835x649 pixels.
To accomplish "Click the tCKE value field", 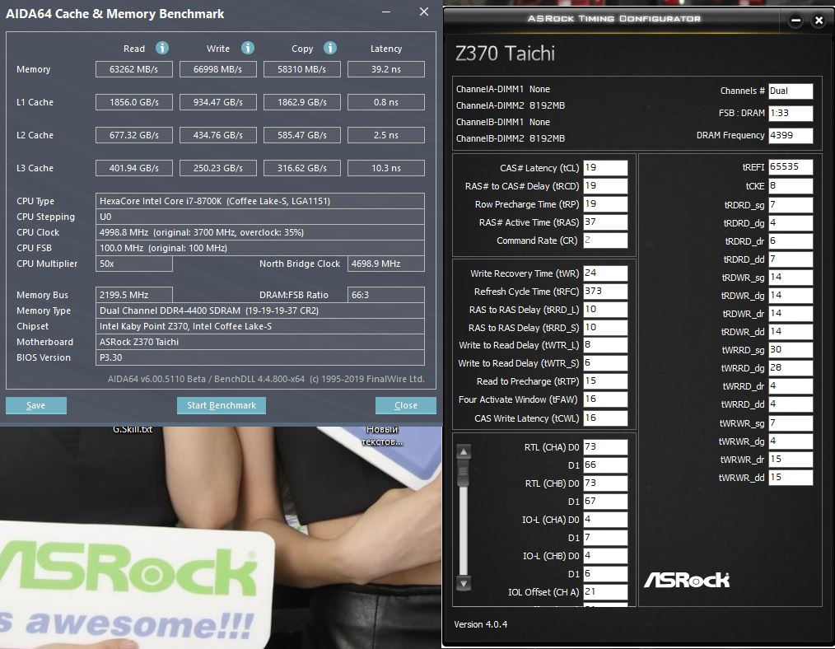I will pyautogui.click(x=791, y=186).
